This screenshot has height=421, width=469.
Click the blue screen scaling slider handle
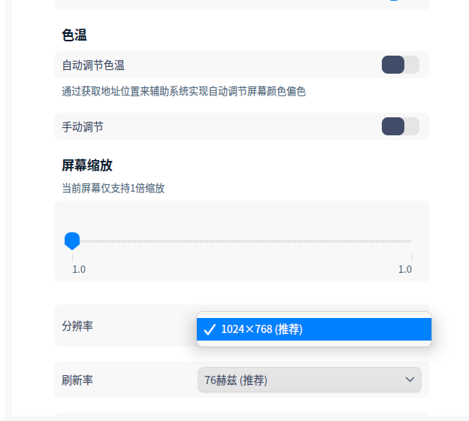[x=72, y=241]
